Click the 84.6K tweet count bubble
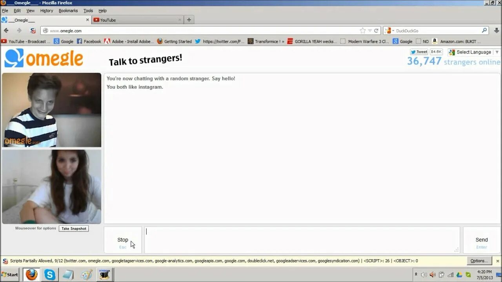This screenshot has height=282, width=502. click(436, 52)
